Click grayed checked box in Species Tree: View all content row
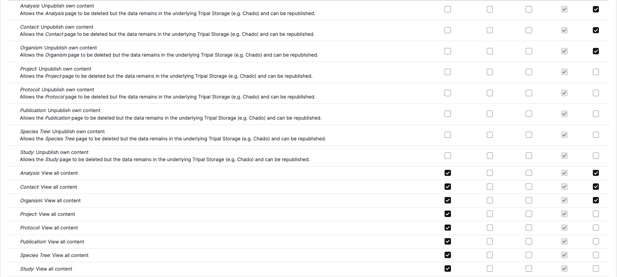This screenshot has height=277, width=617. click(564, 255)
